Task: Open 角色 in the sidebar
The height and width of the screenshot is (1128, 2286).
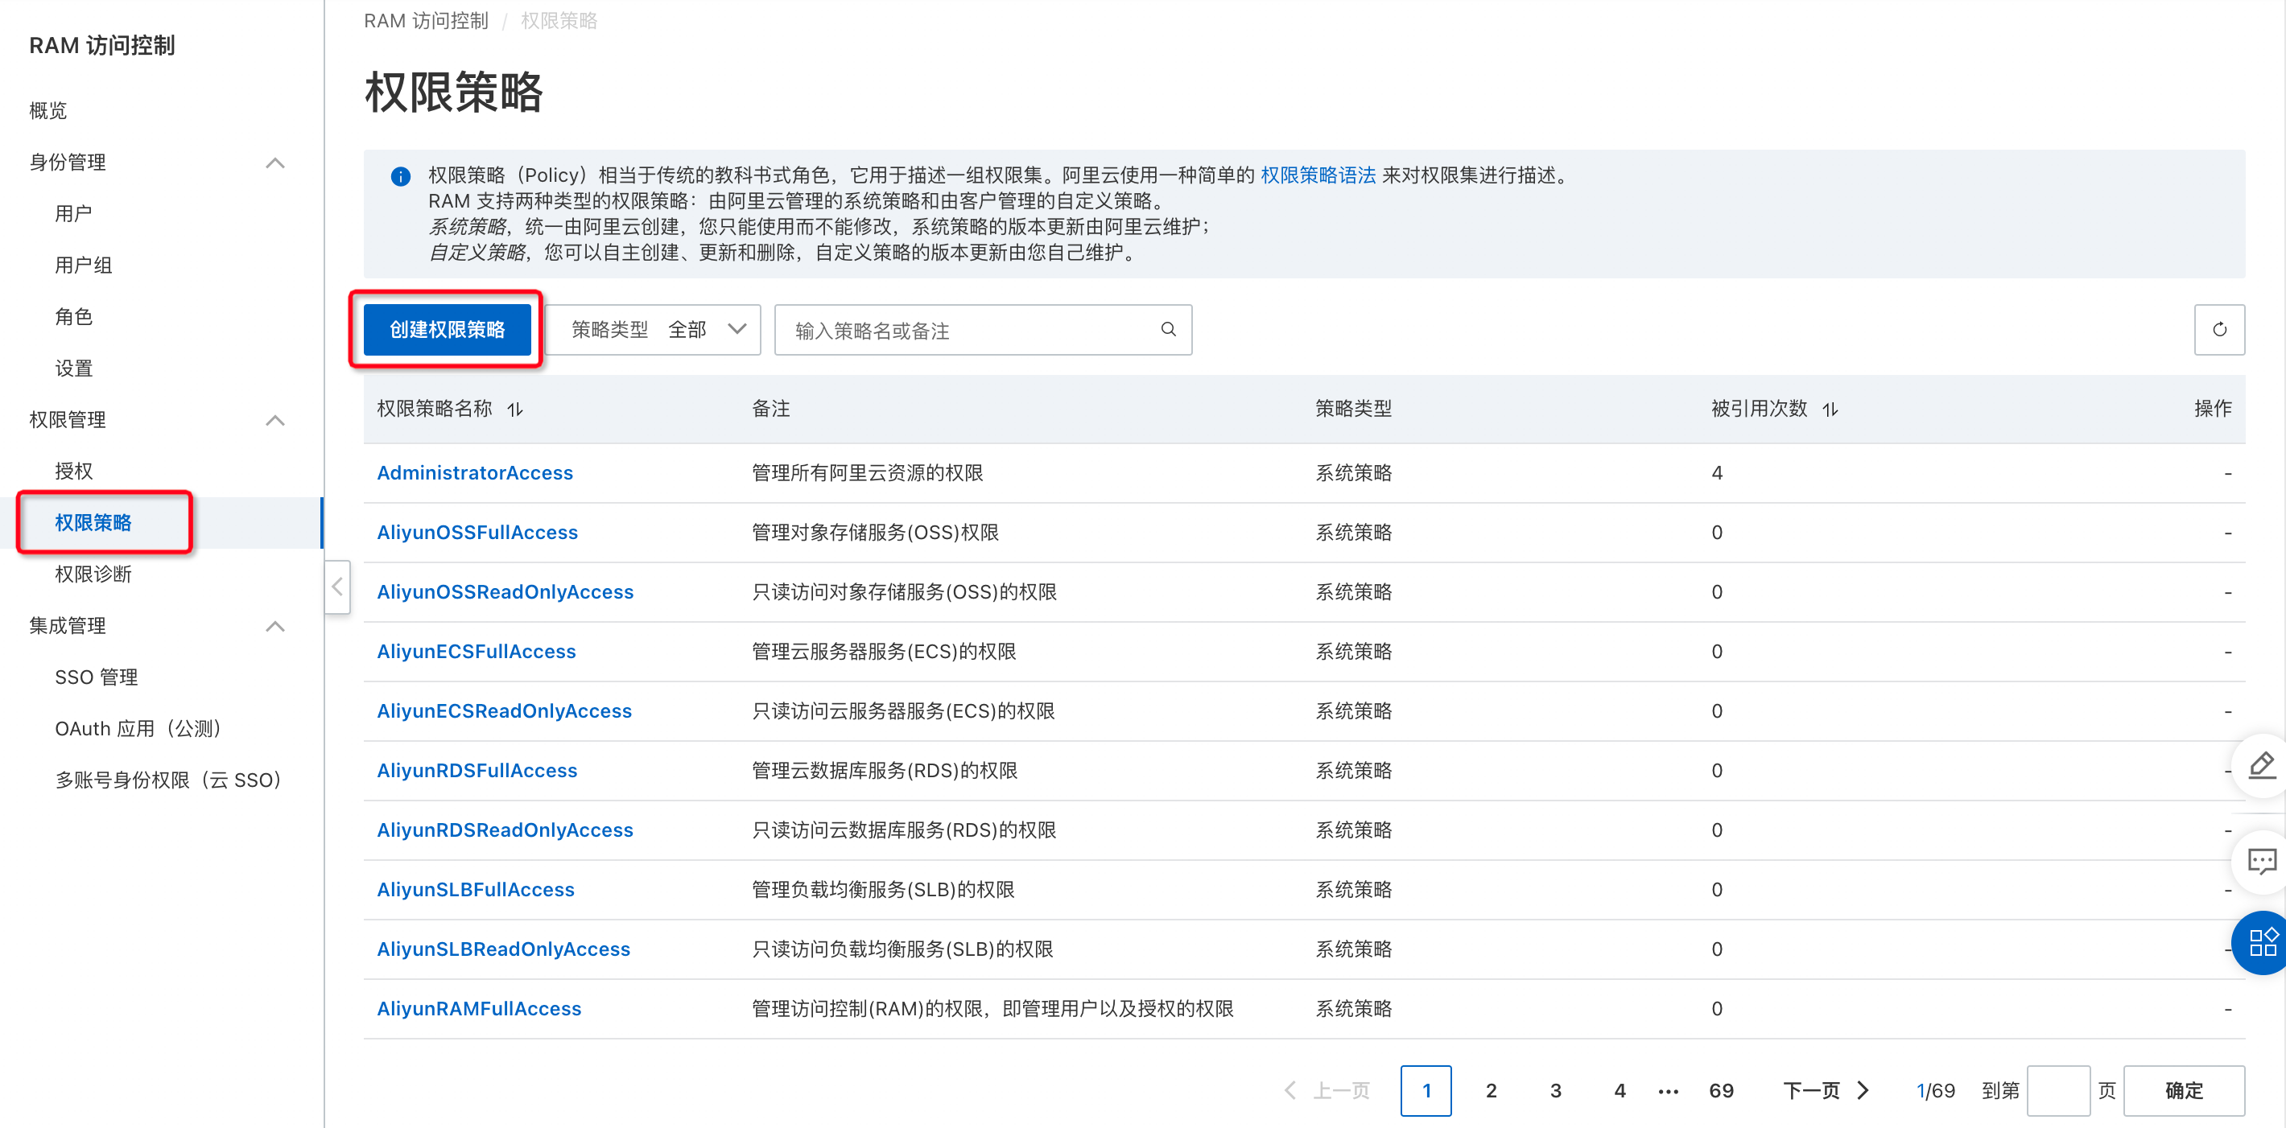Action: click(x=74, y=316)
